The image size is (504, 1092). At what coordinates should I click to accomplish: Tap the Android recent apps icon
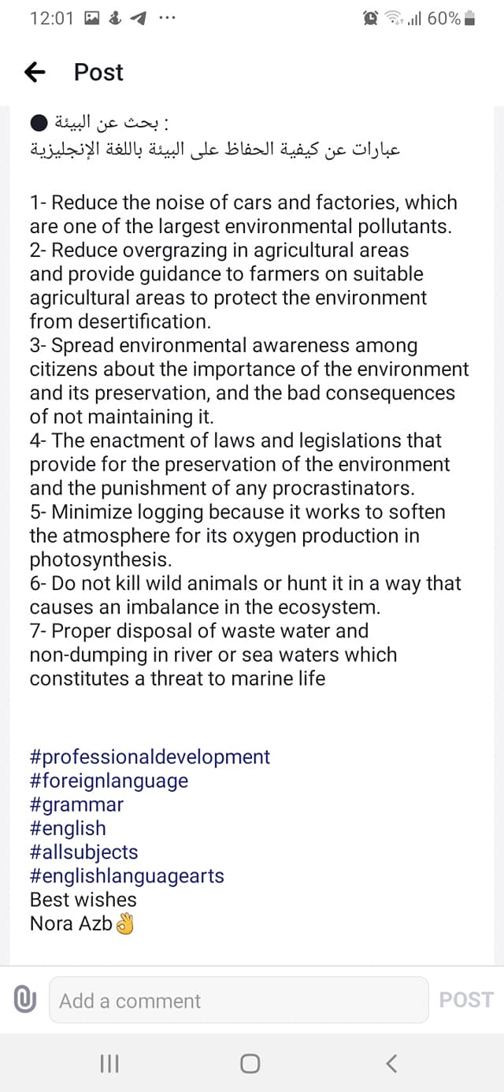coord(109,1064)
